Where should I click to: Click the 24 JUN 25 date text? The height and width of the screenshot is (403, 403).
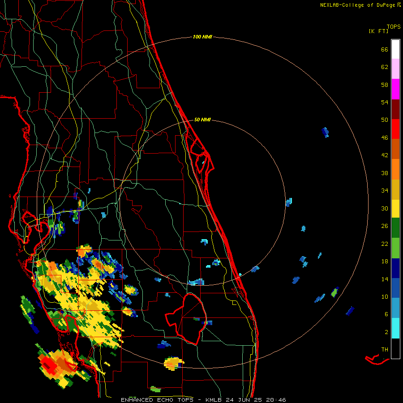[244, 400]
